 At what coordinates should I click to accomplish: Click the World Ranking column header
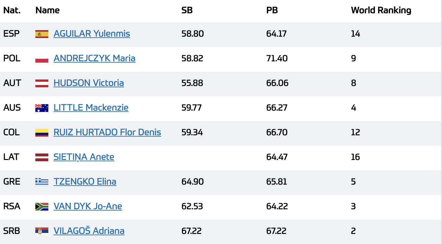click(381, 10)
